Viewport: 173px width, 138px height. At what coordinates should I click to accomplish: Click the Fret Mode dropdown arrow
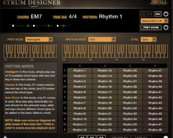pyautogui.click(x=51, y=39)
